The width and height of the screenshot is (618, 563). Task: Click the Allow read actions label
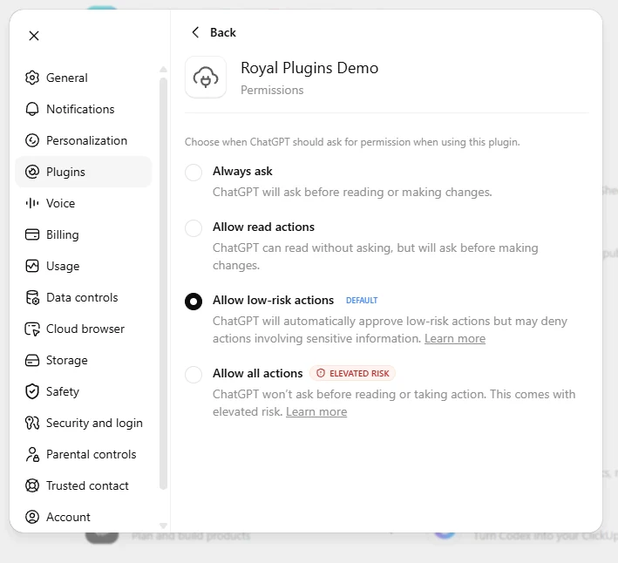click(x=264, y=227)
